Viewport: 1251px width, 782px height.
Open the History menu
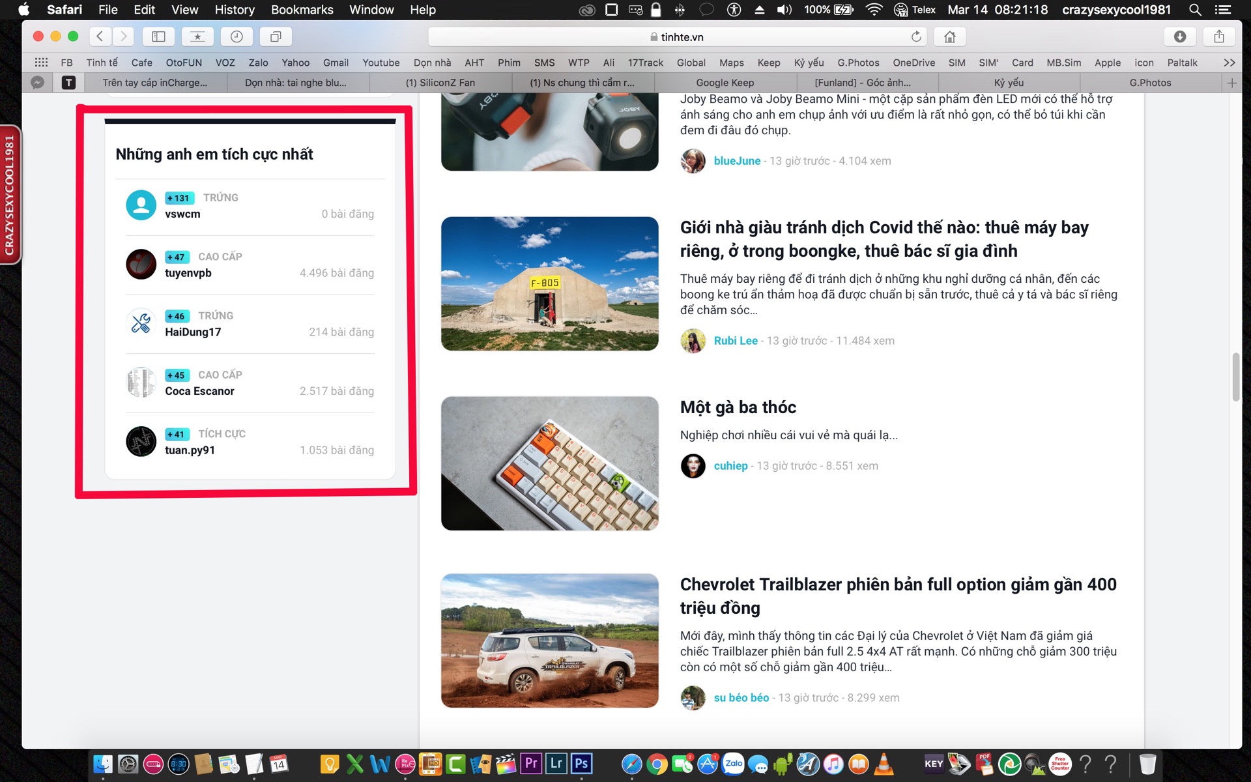click(x=235, y=10)
